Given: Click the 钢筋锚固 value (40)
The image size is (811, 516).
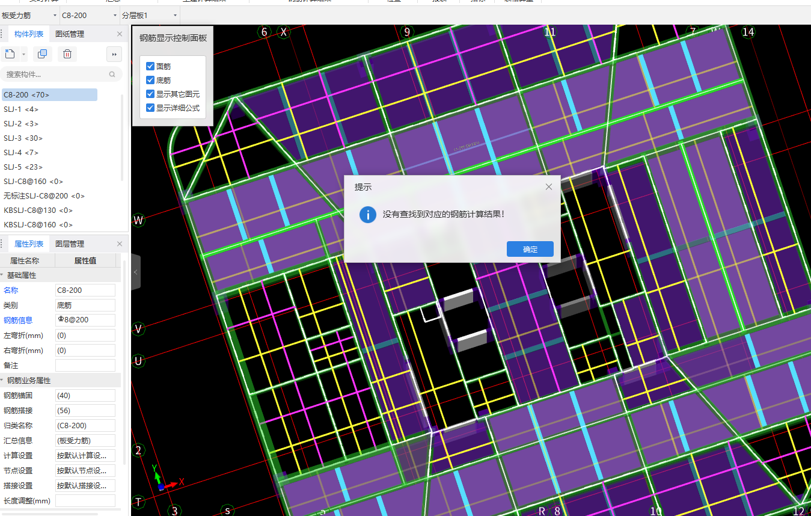Looking at the screenshot, I should point(85,395).
